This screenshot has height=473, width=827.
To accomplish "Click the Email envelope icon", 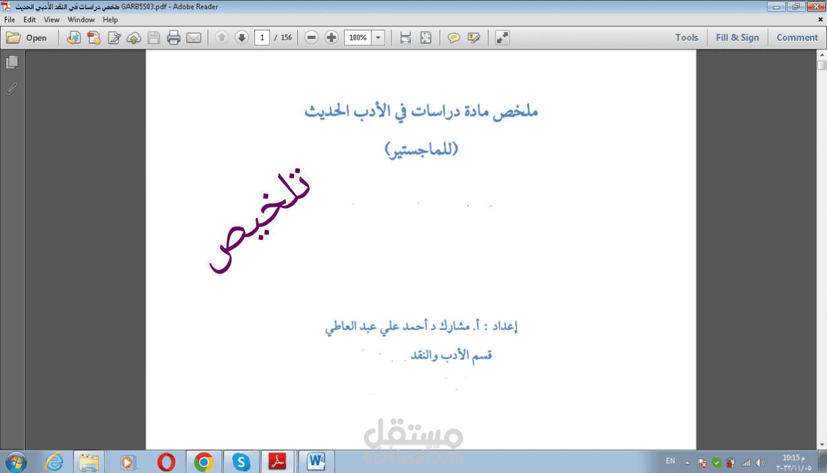I will tap(194, 38).
